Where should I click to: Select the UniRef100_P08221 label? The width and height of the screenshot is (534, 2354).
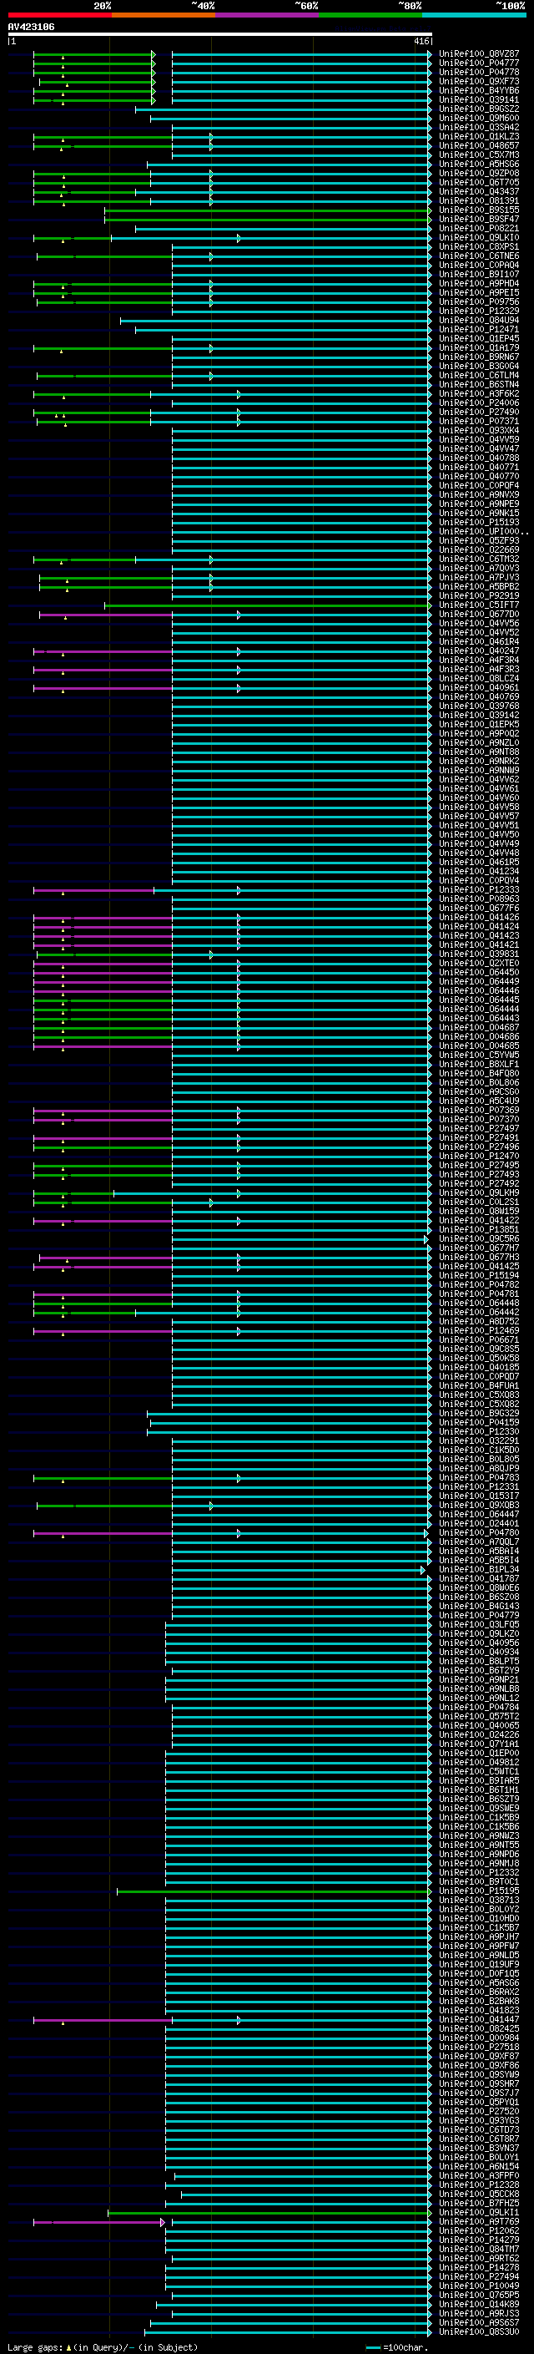click(478, 229)
